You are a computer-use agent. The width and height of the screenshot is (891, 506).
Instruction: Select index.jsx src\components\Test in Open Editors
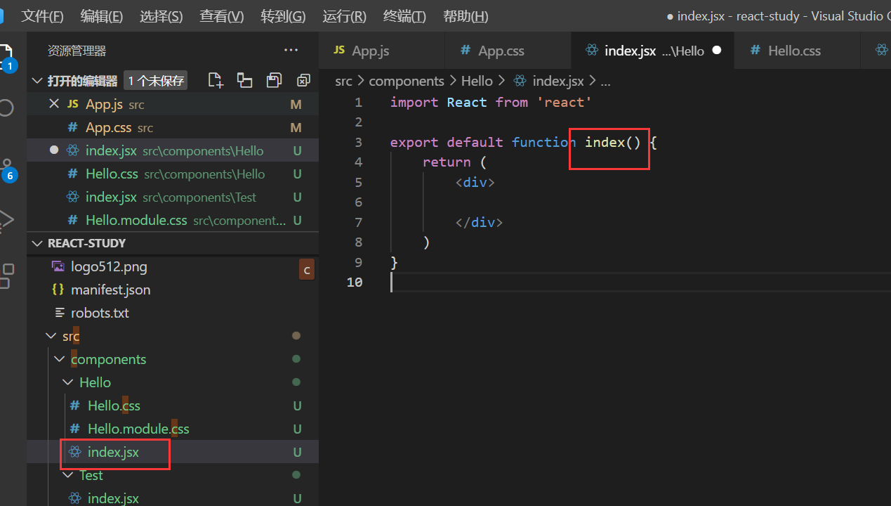point(173,197)
